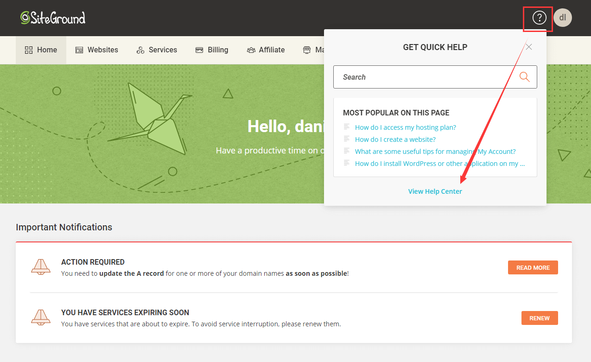Click the Affiliate people icon
Viewport: 591px width, 362px height.
point(251,50)
